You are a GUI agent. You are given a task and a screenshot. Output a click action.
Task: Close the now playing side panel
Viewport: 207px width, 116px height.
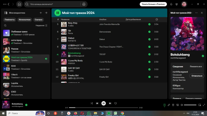202,13
